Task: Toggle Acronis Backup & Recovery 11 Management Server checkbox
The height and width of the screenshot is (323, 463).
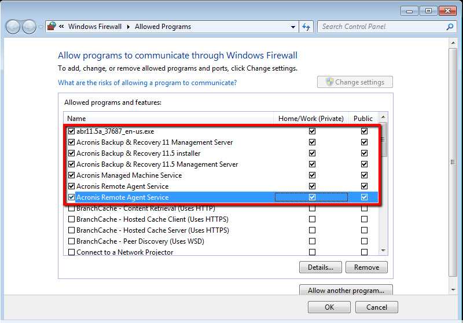Action: tap(71, 142)
